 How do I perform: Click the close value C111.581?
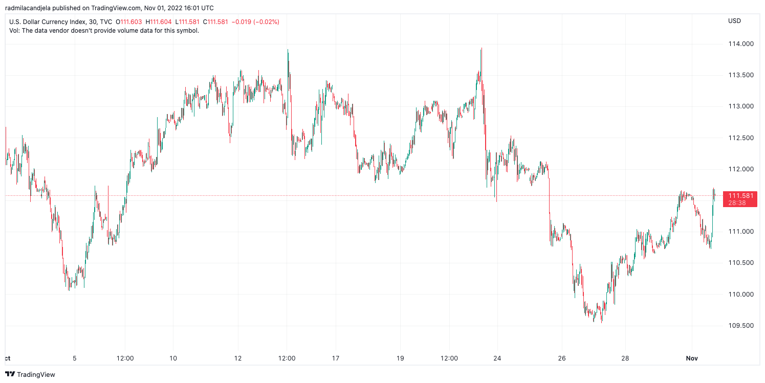[216, 22]
